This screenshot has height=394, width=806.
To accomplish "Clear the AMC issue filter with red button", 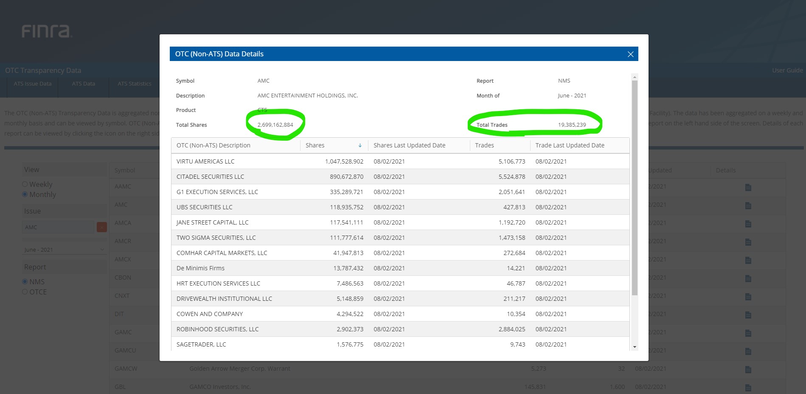I will [x=102, y=227].
